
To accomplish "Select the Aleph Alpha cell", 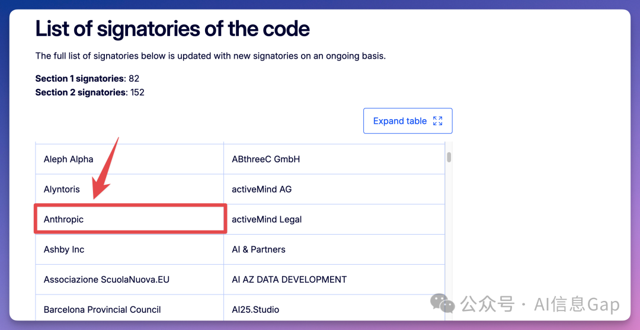I will [129, 159].
